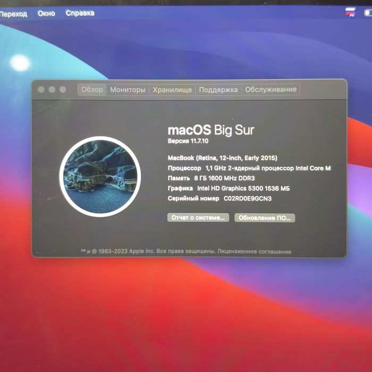Image resolution: width=372 pixels, height=372 pixels.
Task: Open the Переход menu in menu bar
Action: pos(13,14)
